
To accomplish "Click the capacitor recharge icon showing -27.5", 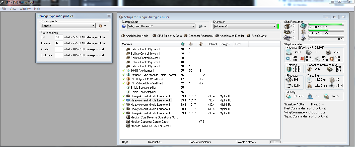I will 330,69.
